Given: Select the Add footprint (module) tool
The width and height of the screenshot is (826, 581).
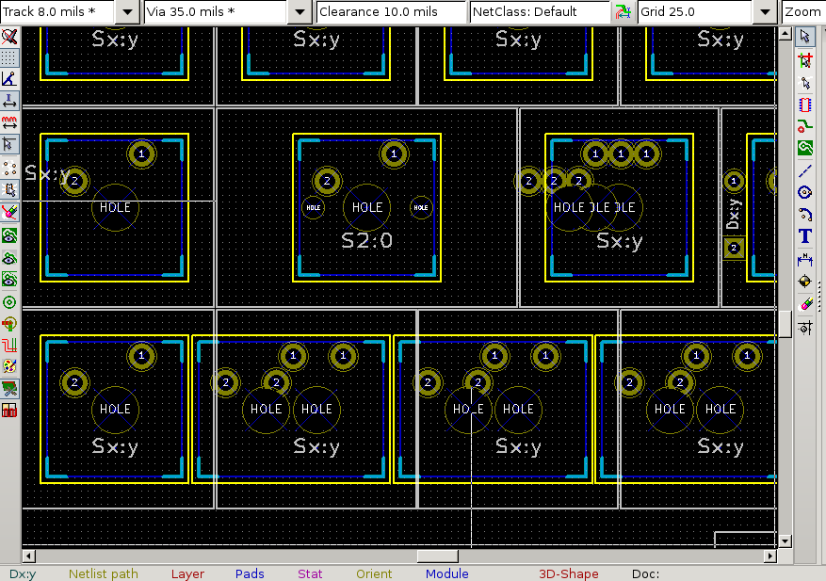Looking at the screenshot, I should point(805,104).
